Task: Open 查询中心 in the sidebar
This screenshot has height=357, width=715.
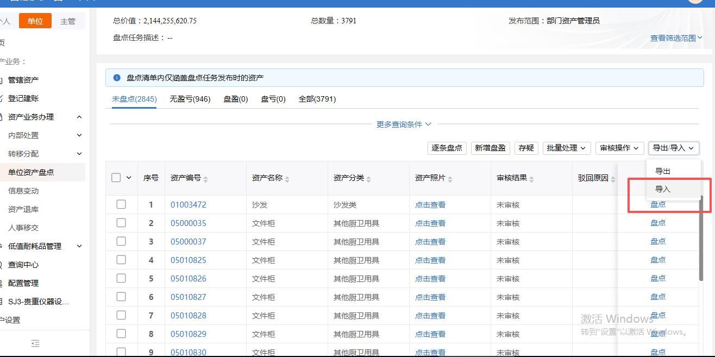Action: click(x=23, y=265)
